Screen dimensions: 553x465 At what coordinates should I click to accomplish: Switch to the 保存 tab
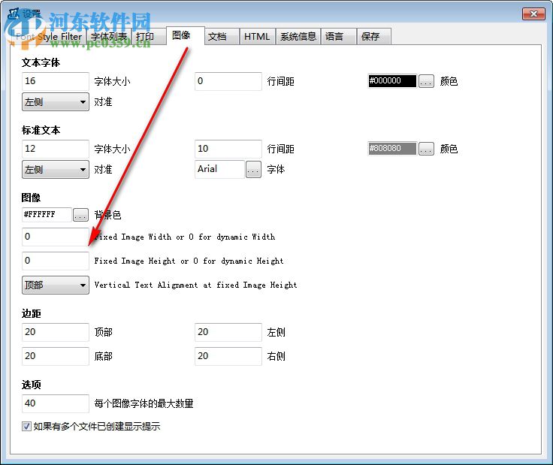(374, 37)
